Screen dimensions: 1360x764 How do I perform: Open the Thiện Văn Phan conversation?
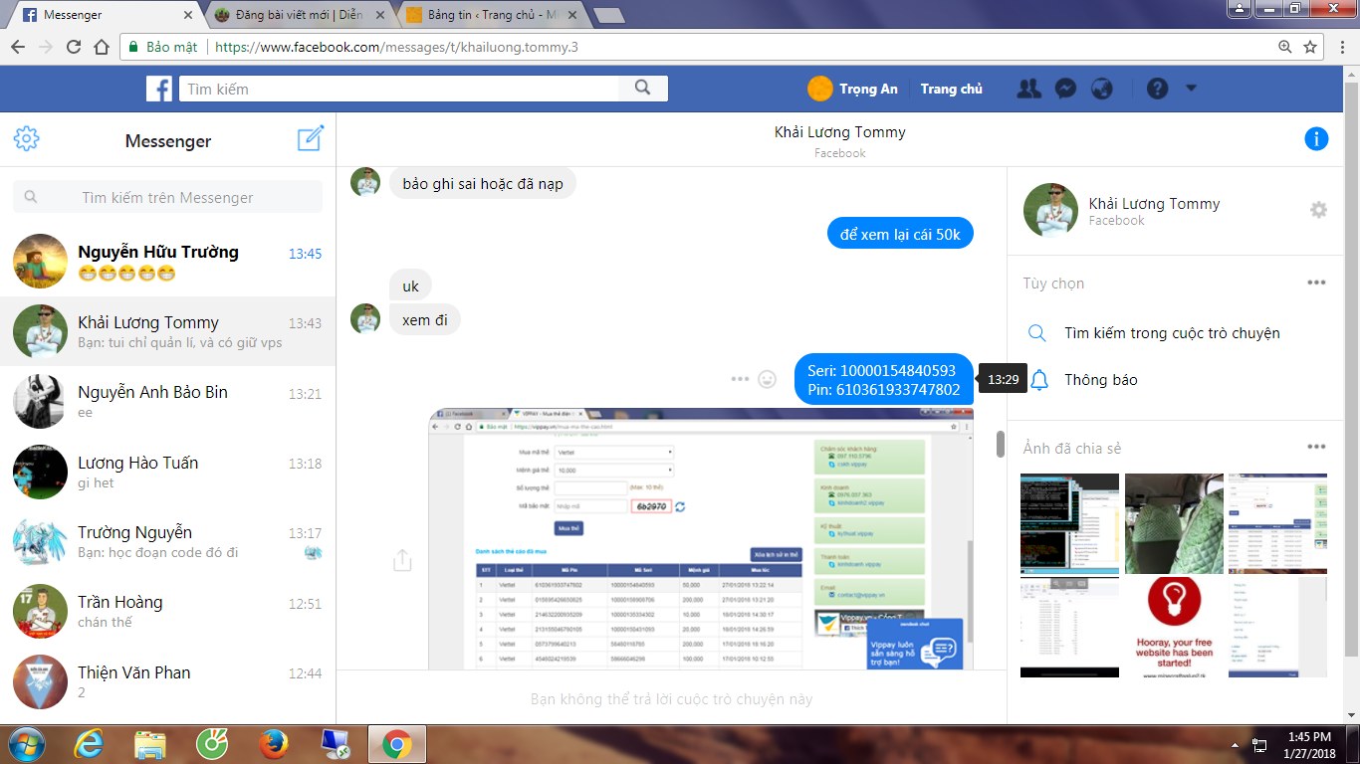[x=168, y=681]
